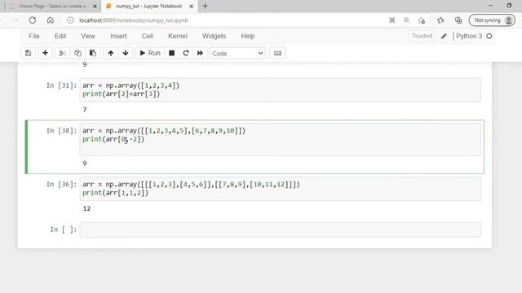Open the Edit menu
The image size is (522, 293).
60,36
